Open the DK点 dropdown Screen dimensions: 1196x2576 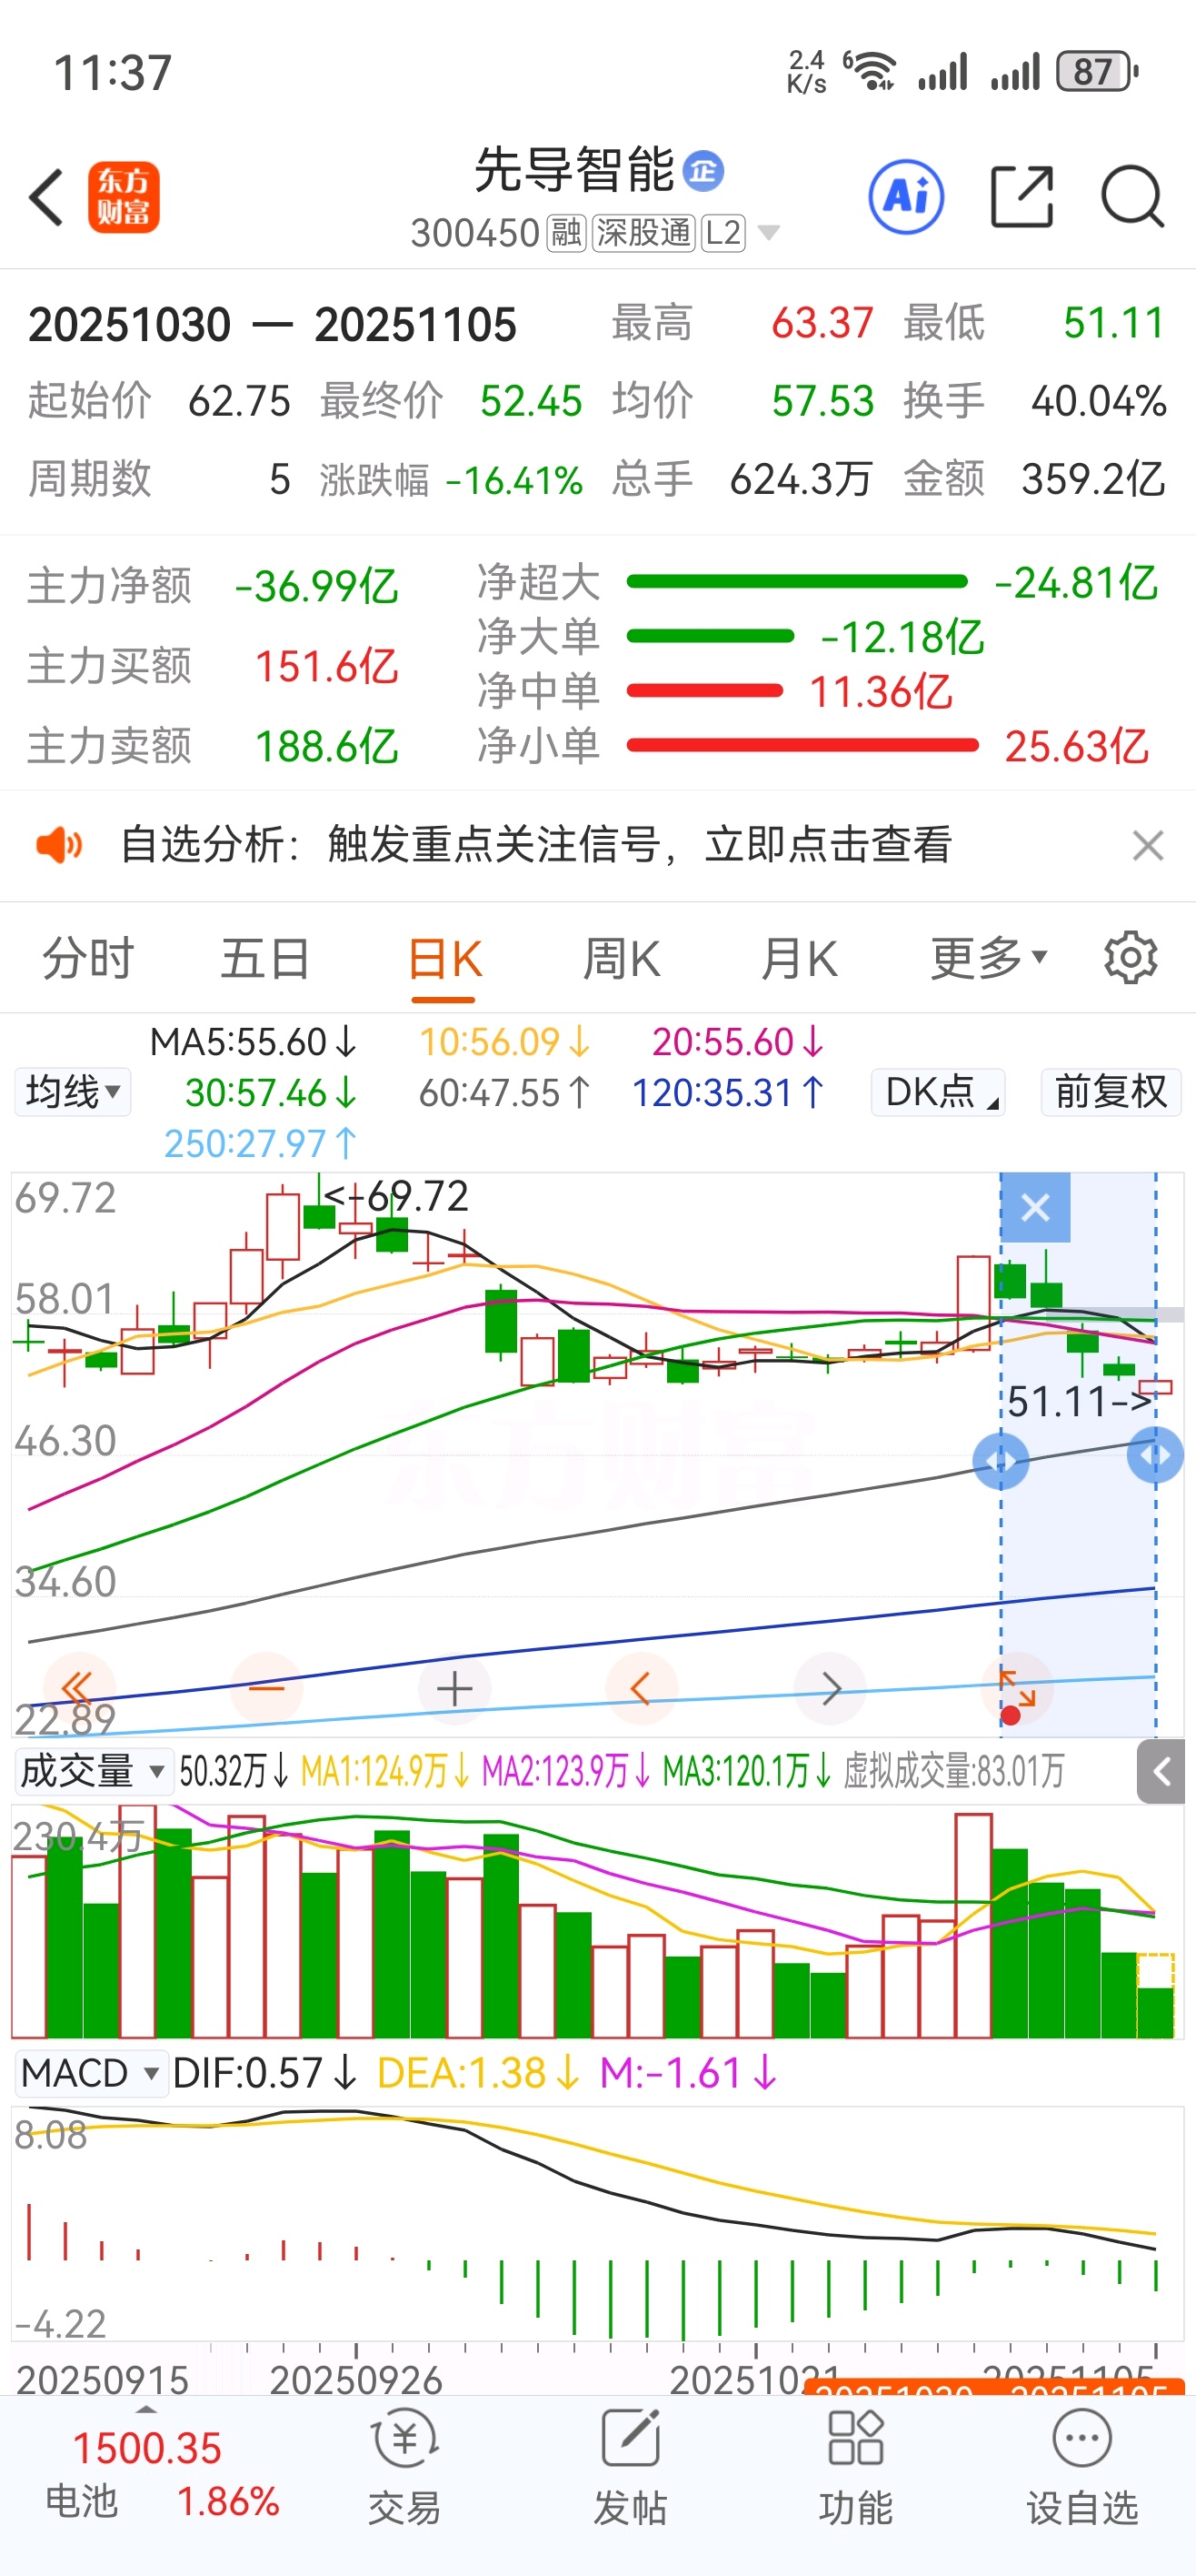[938, 1091]
